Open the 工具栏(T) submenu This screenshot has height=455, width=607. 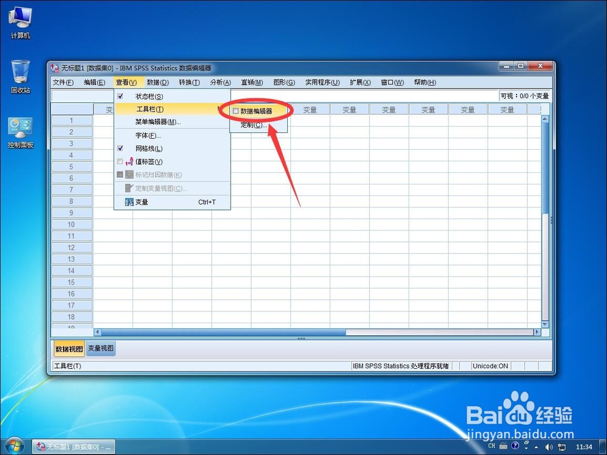172,109
